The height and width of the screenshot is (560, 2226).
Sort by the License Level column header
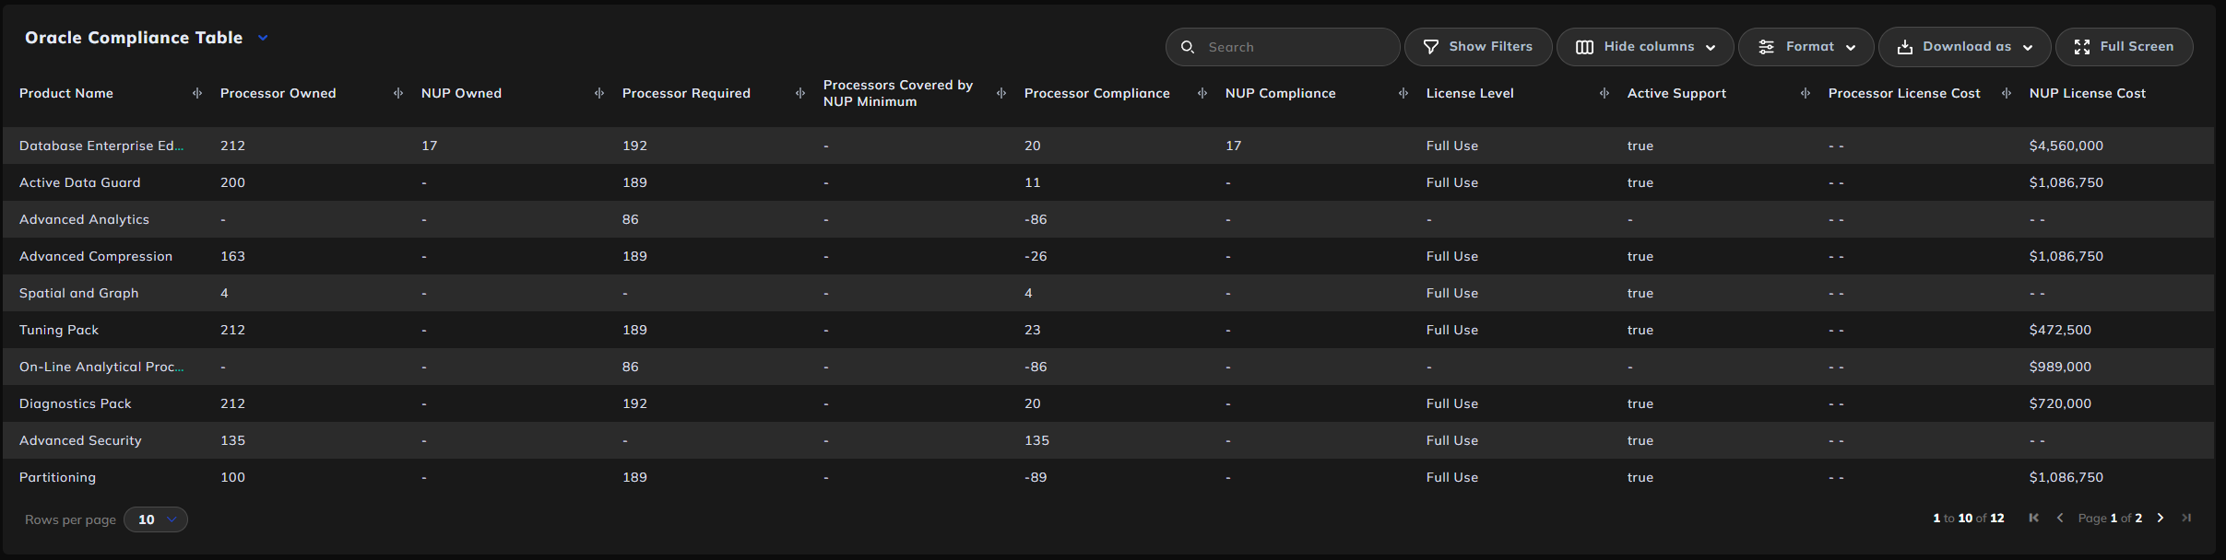pos(1470,93)
